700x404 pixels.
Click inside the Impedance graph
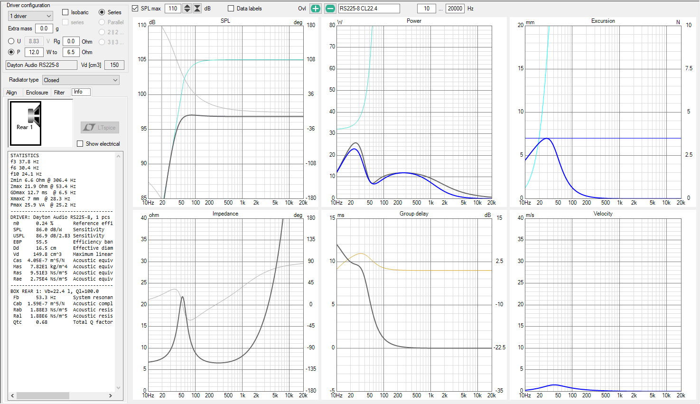click(x=225, y=304)
